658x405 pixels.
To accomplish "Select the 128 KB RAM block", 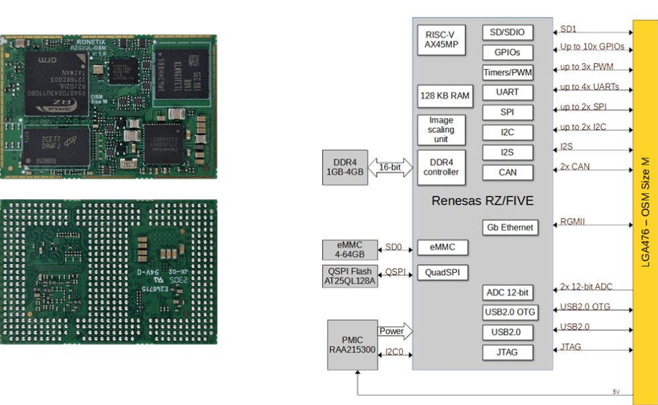I will tap(445, 96).
